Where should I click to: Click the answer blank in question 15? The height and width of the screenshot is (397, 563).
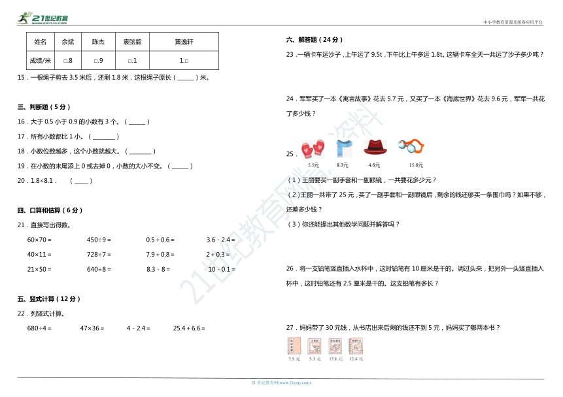[186, 78]
